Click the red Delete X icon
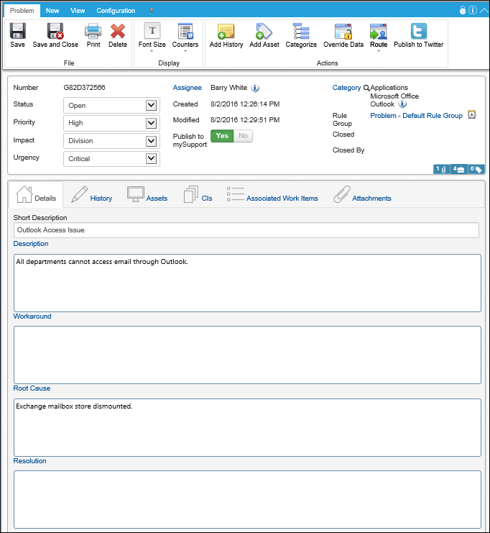This screenshot has width=490, height=533. [118, 31]
